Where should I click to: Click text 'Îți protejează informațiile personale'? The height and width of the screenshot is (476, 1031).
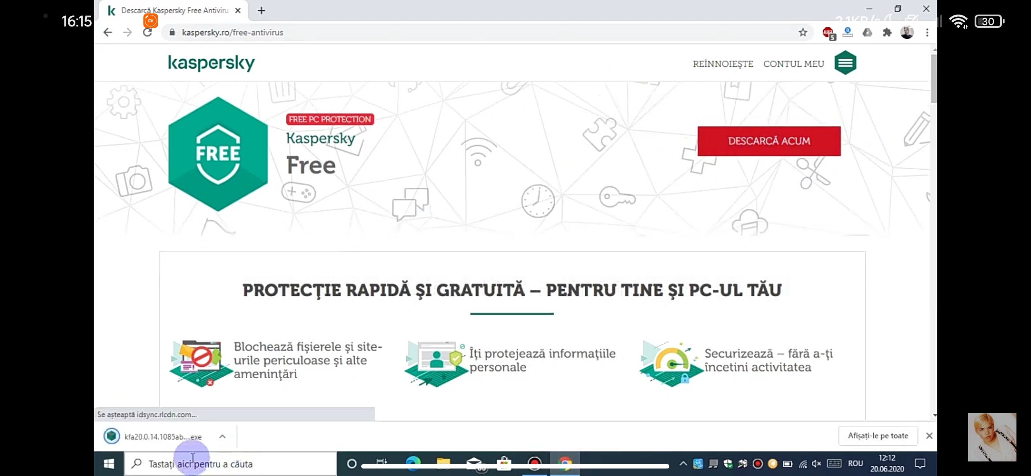point(542,360)
